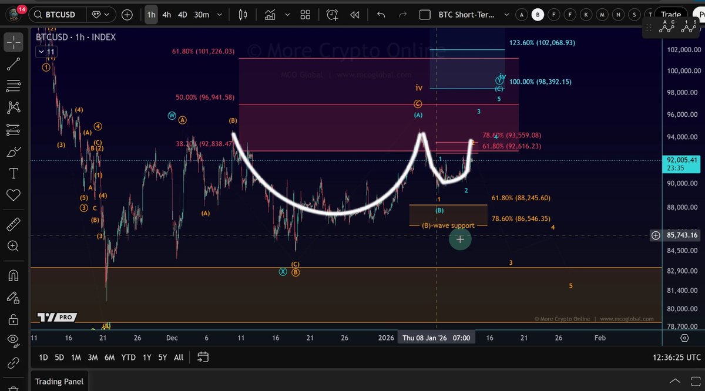705x391 pixels.
Task: Click the link drawings icon
Action: (x=13, y=363)
